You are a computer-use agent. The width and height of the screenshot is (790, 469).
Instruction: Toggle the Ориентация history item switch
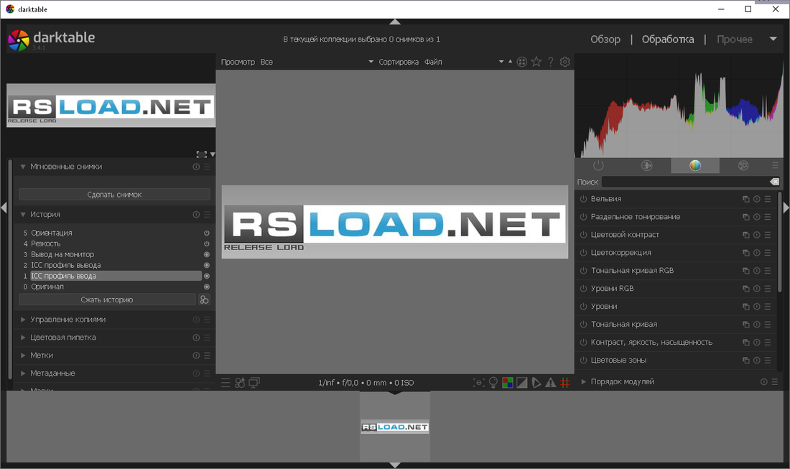[207, 233]
